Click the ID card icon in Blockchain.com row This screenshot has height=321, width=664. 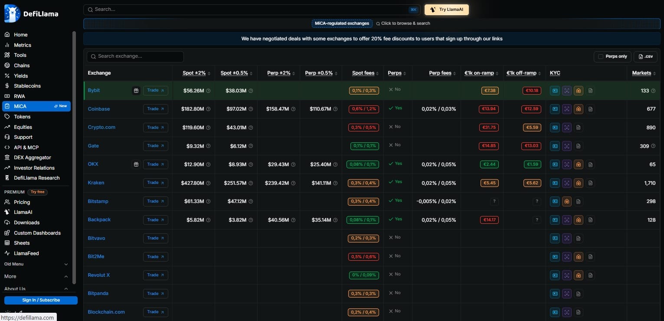click(555, 312)
